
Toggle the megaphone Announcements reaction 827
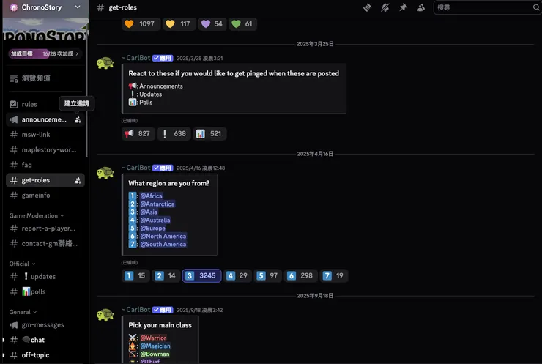[138, 134]
